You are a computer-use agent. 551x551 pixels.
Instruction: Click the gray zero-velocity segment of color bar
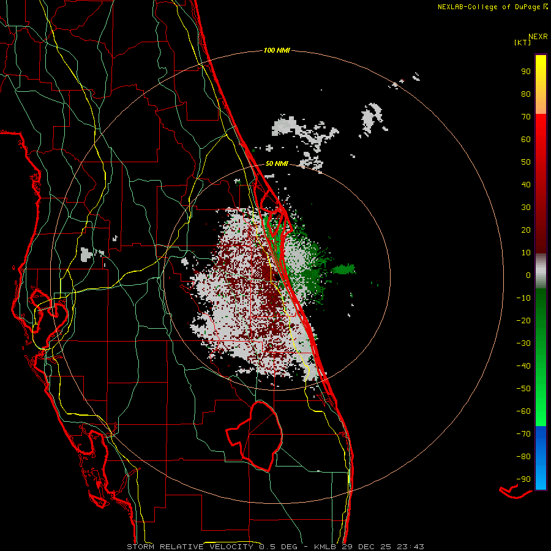click(x=541, y=271)
